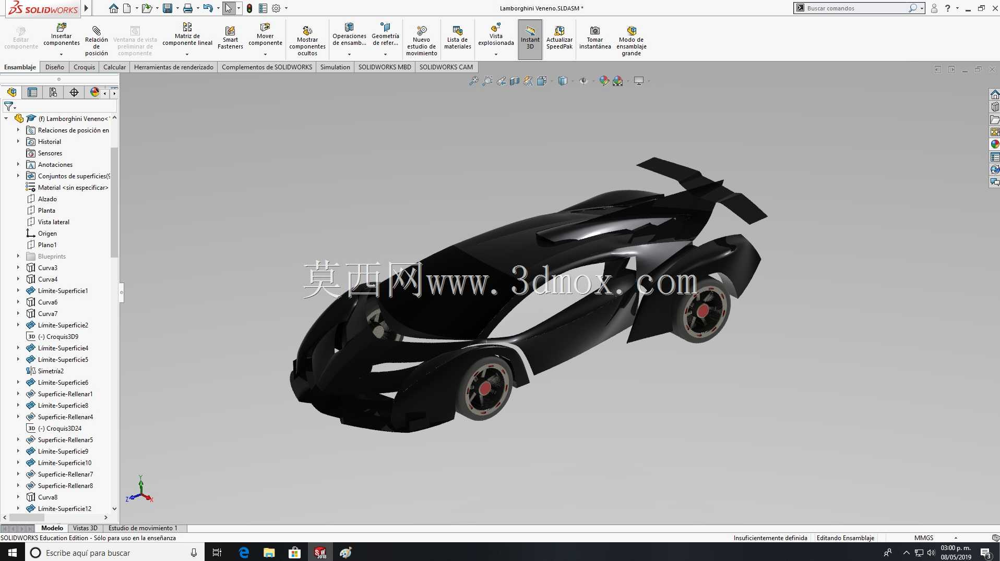Click the Home icon in the quick access toolbar
1000x561 pixels.
coord(113,8)
